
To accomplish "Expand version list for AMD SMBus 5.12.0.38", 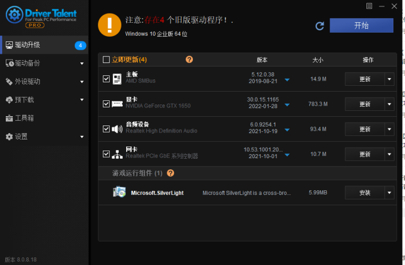I will [287, 80].
